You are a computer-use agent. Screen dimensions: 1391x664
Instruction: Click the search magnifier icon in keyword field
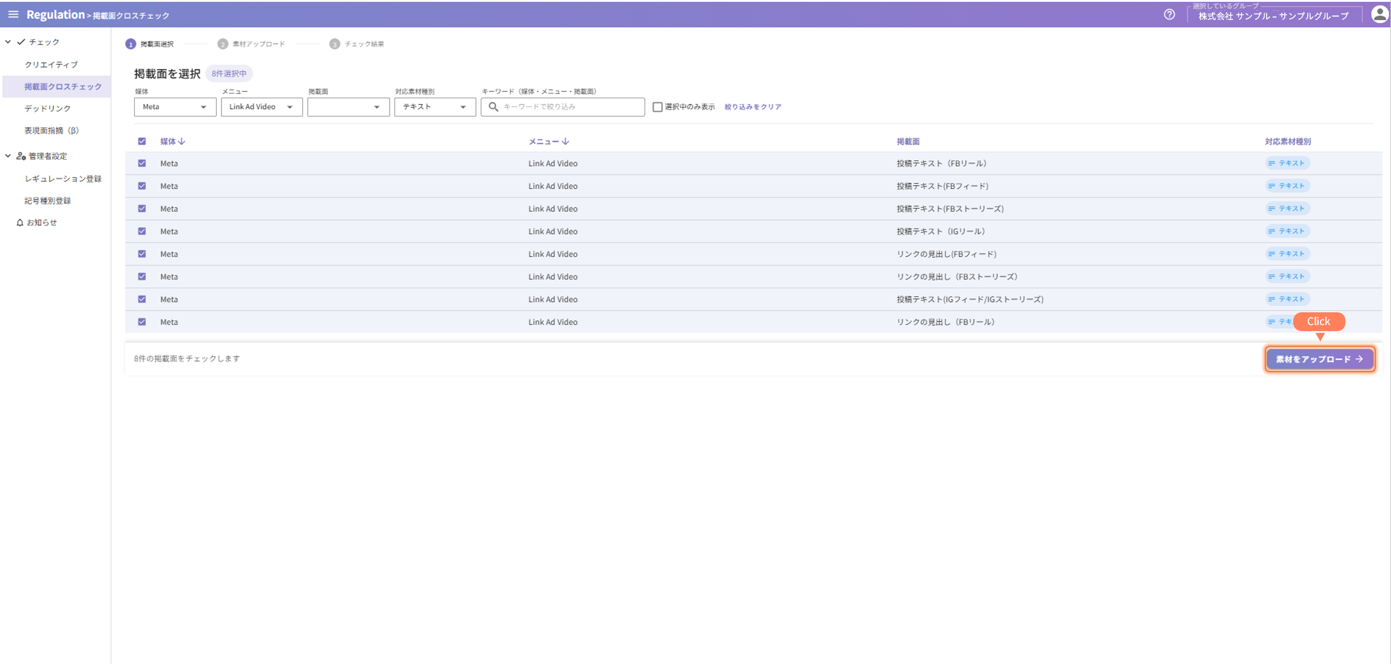point(493,107)
